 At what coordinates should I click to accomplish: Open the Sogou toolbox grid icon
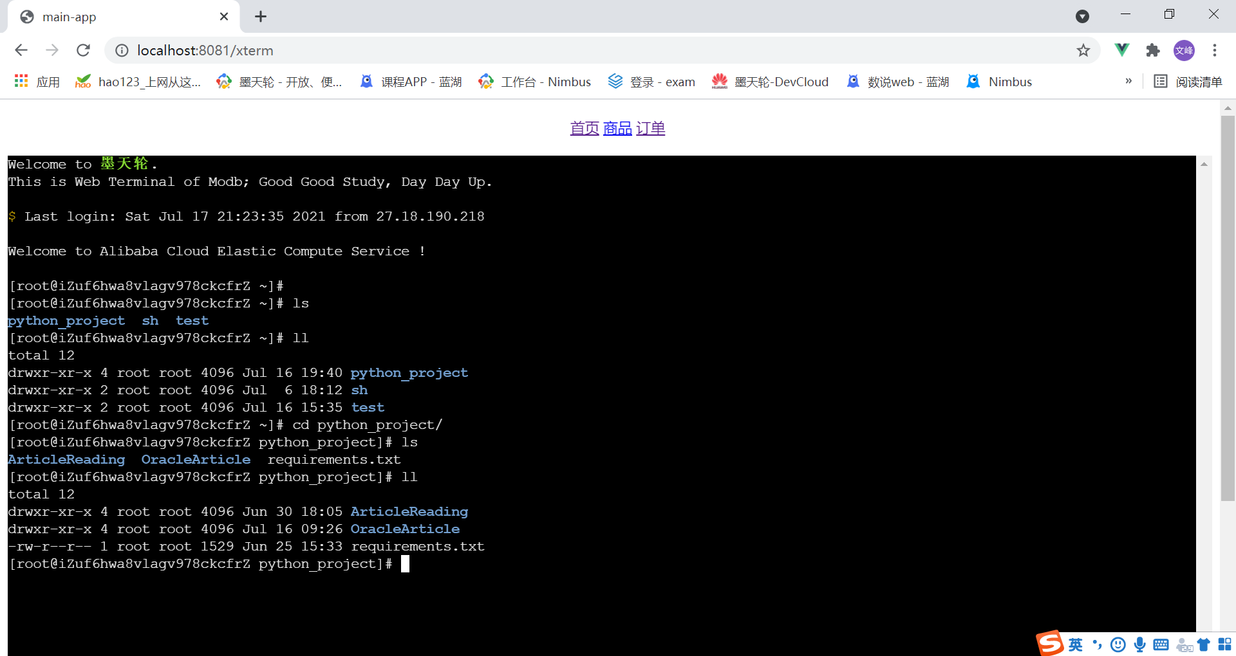click(1225, 644)
